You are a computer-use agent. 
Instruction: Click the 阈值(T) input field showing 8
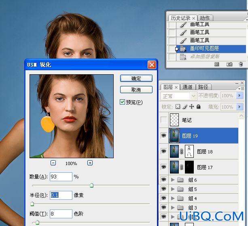tap(61, 214)
